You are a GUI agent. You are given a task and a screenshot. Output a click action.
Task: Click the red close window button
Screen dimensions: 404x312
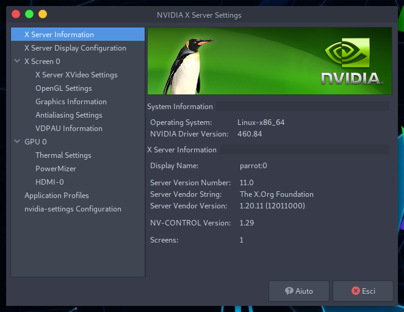pos(16,14)
